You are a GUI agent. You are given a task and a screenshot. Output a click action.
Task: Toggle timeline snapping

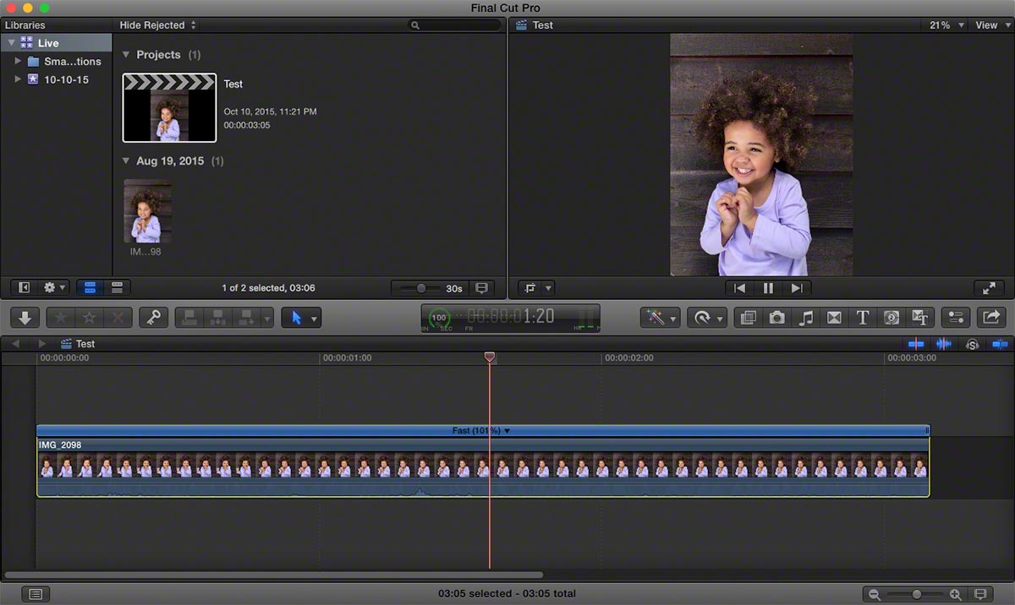click(1000, 344)
